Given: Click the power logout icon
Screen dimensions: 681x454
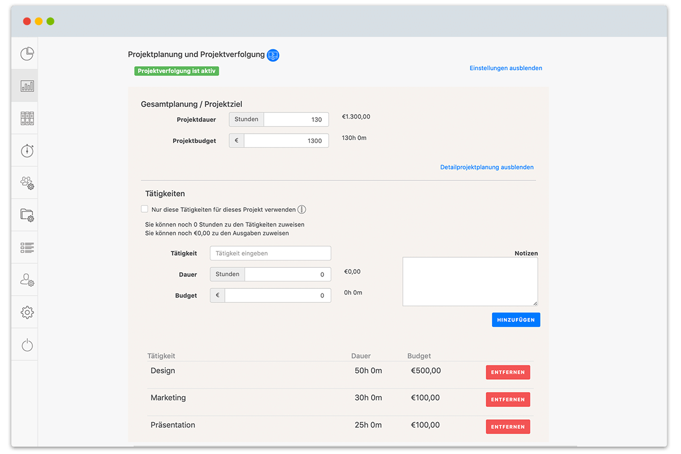Looking at the screenshot, I should [27, 344].
